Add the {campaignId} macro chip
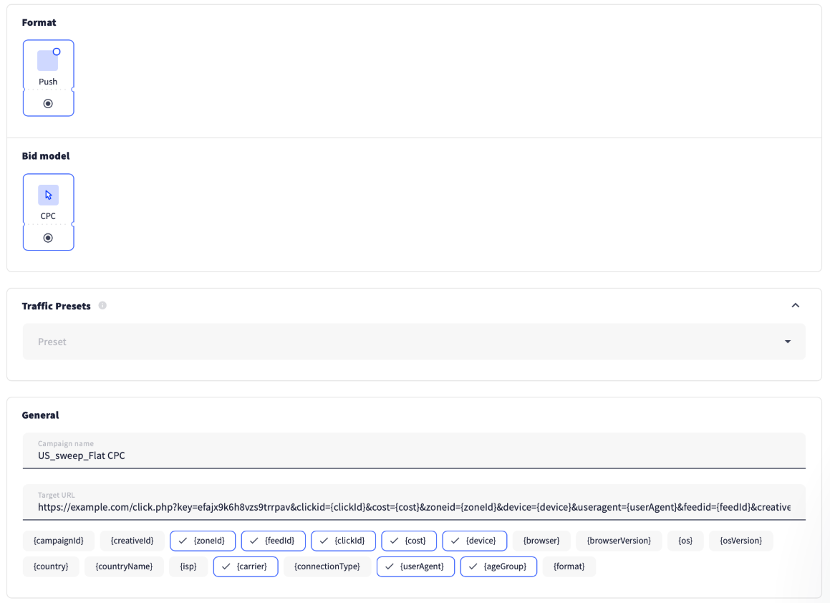This screenshot has height=603, width=830. [x=59, y=541]
